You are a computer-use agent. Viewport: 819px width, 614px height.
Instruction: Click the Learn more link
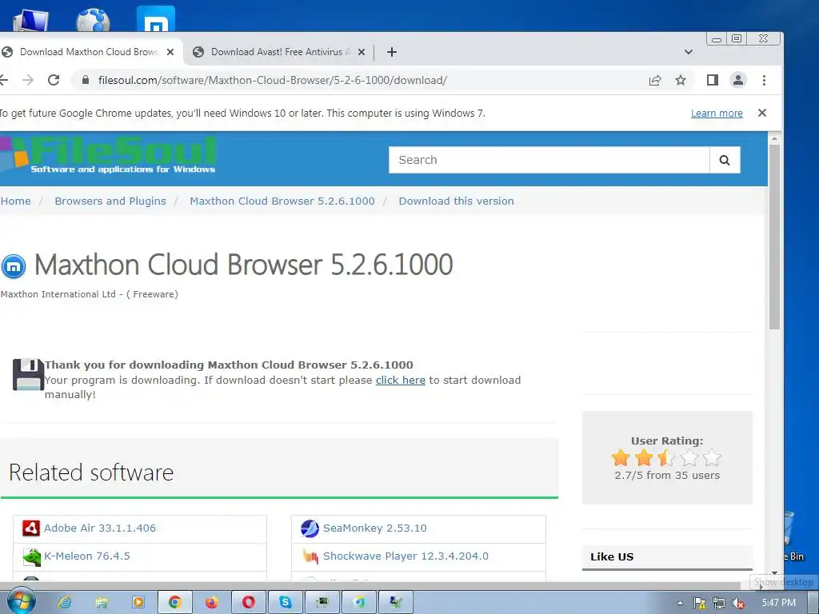click(717, 114)
